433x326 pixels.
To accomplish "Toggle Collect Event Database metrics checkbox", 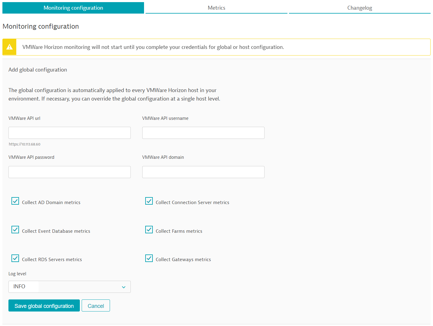I will pos(15,230).
